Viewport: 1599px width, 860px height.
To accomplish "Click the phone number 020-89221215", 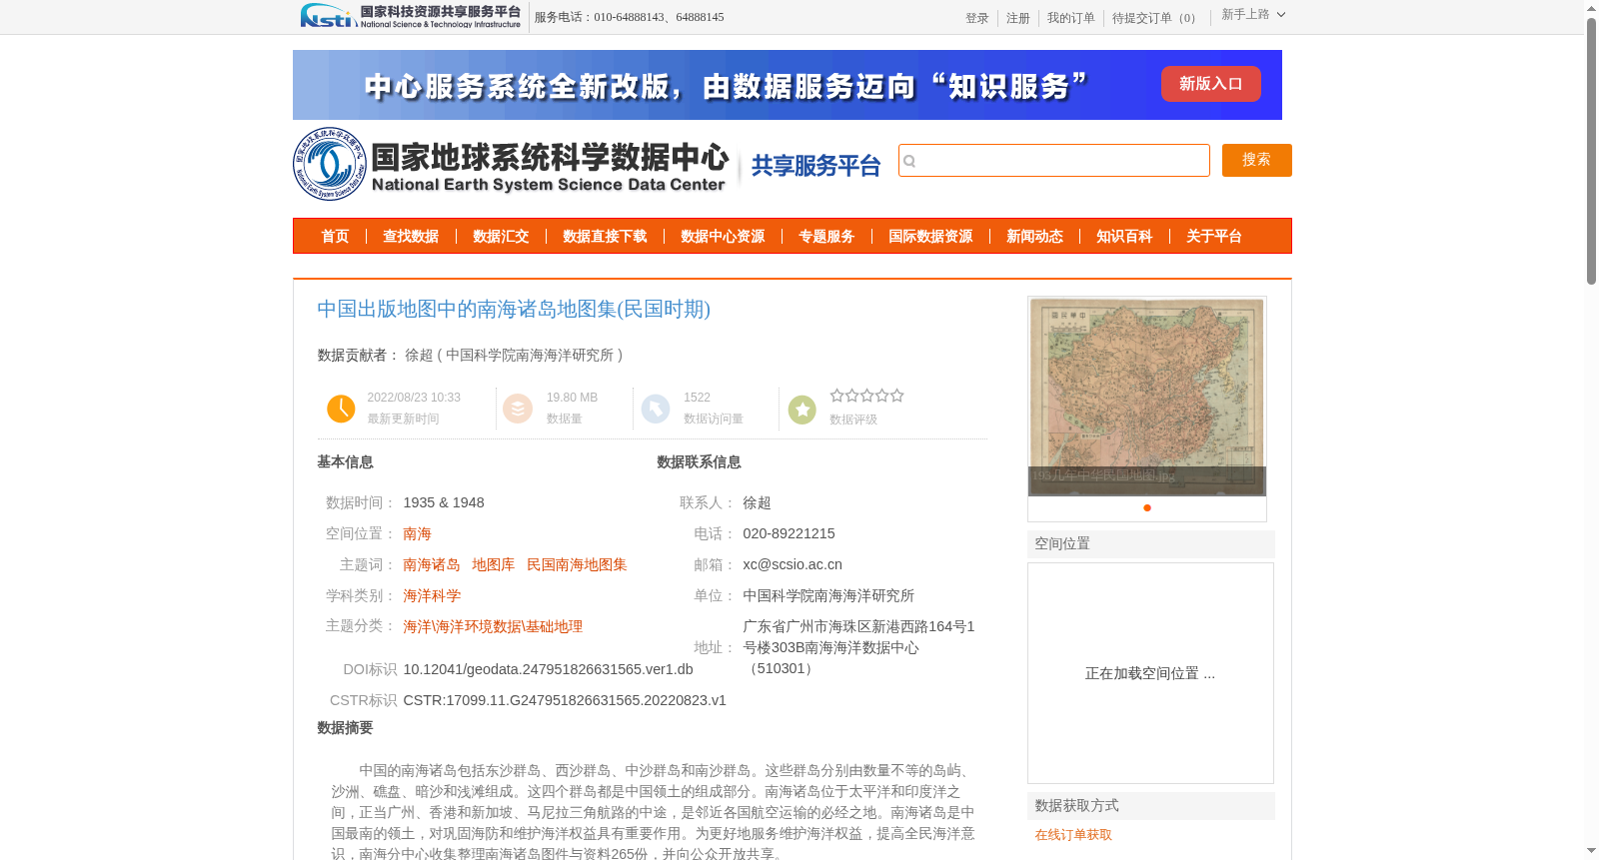I will click(789, 534).
